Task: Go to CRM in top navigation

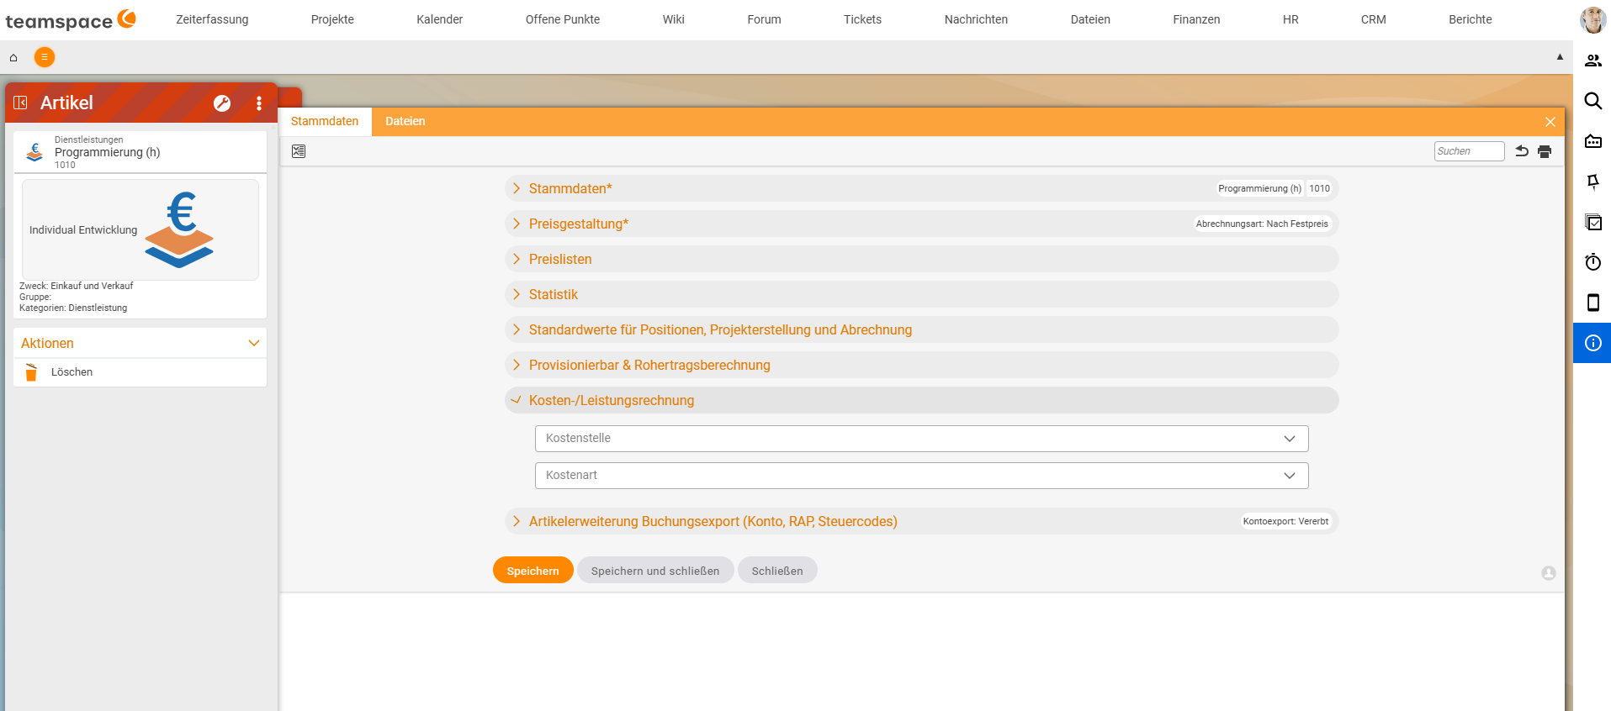Action: (x=1373, y=19)
